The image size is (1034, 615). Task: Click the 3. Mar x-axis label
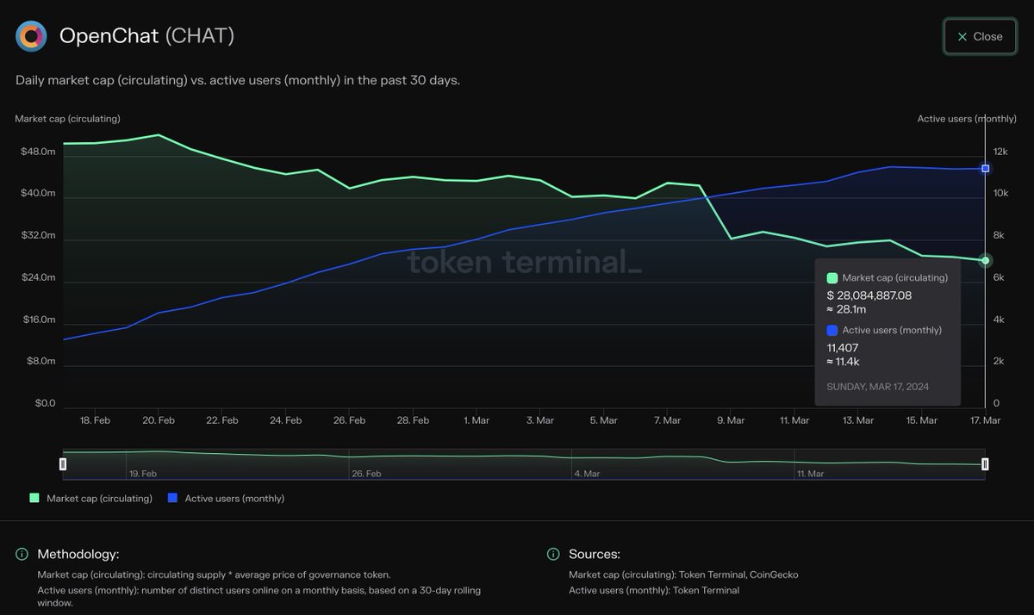[539, 420]
